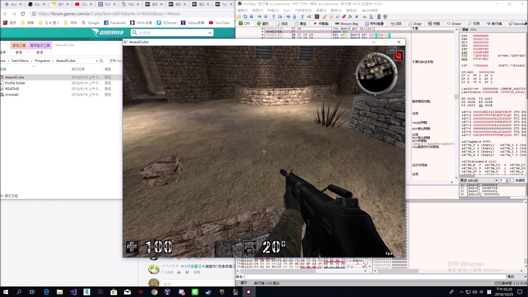Click the calculator icon in x32dbg toolbar

pos(379,16)
